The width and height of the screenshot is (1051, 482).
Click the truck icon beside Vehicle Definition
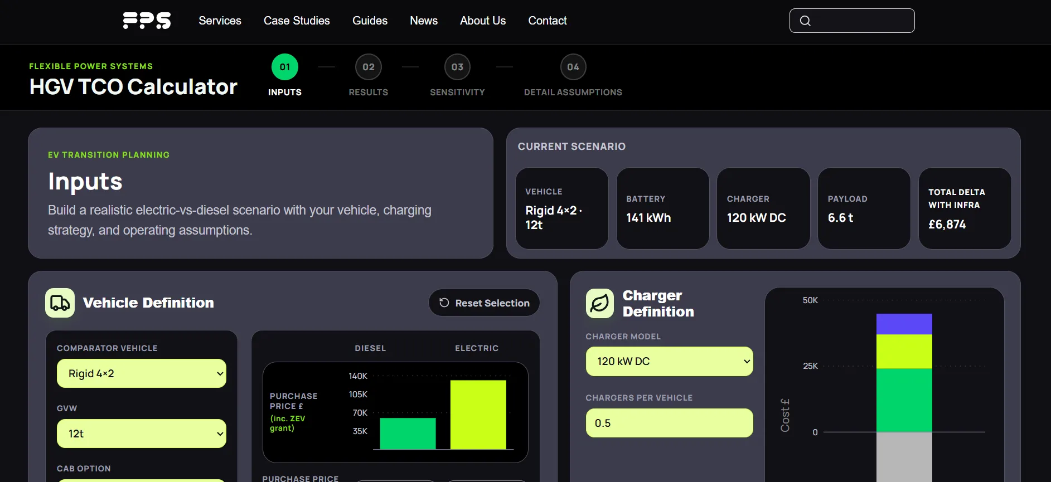point(60,303)
